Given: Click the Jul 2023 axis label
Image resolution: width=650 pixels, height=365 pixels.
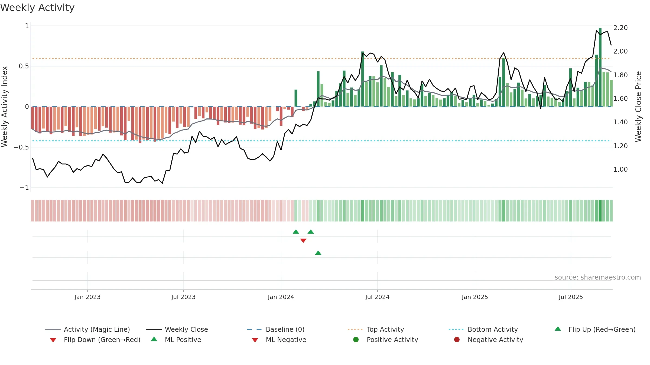Looking at the screenshot, I should 183,297.
